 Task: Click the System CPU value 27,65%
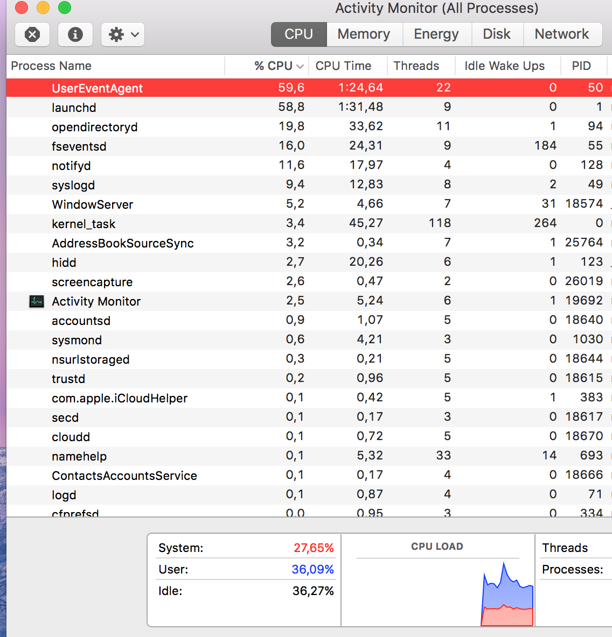tap(314, 548)
